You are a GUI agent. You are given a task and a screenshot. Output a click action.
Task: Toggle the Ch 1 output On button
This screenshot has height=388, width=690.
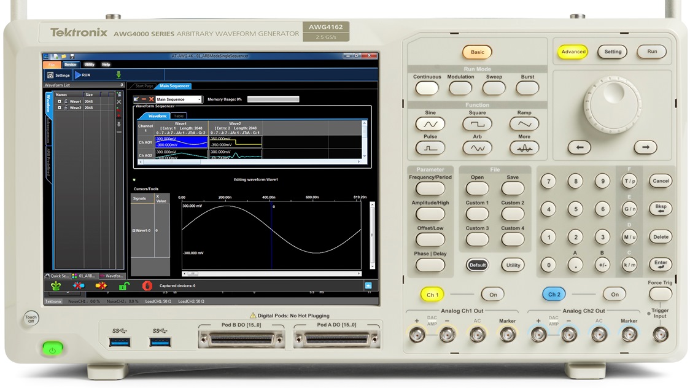[492, 295]
